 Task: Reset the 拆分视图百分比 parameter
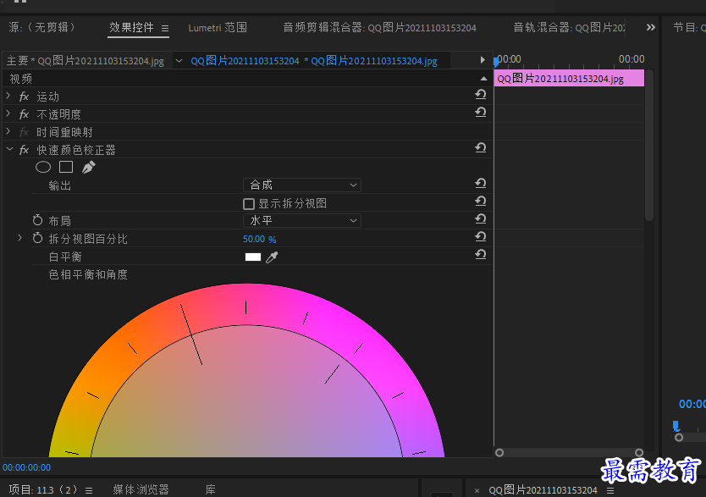click(481, 236)
